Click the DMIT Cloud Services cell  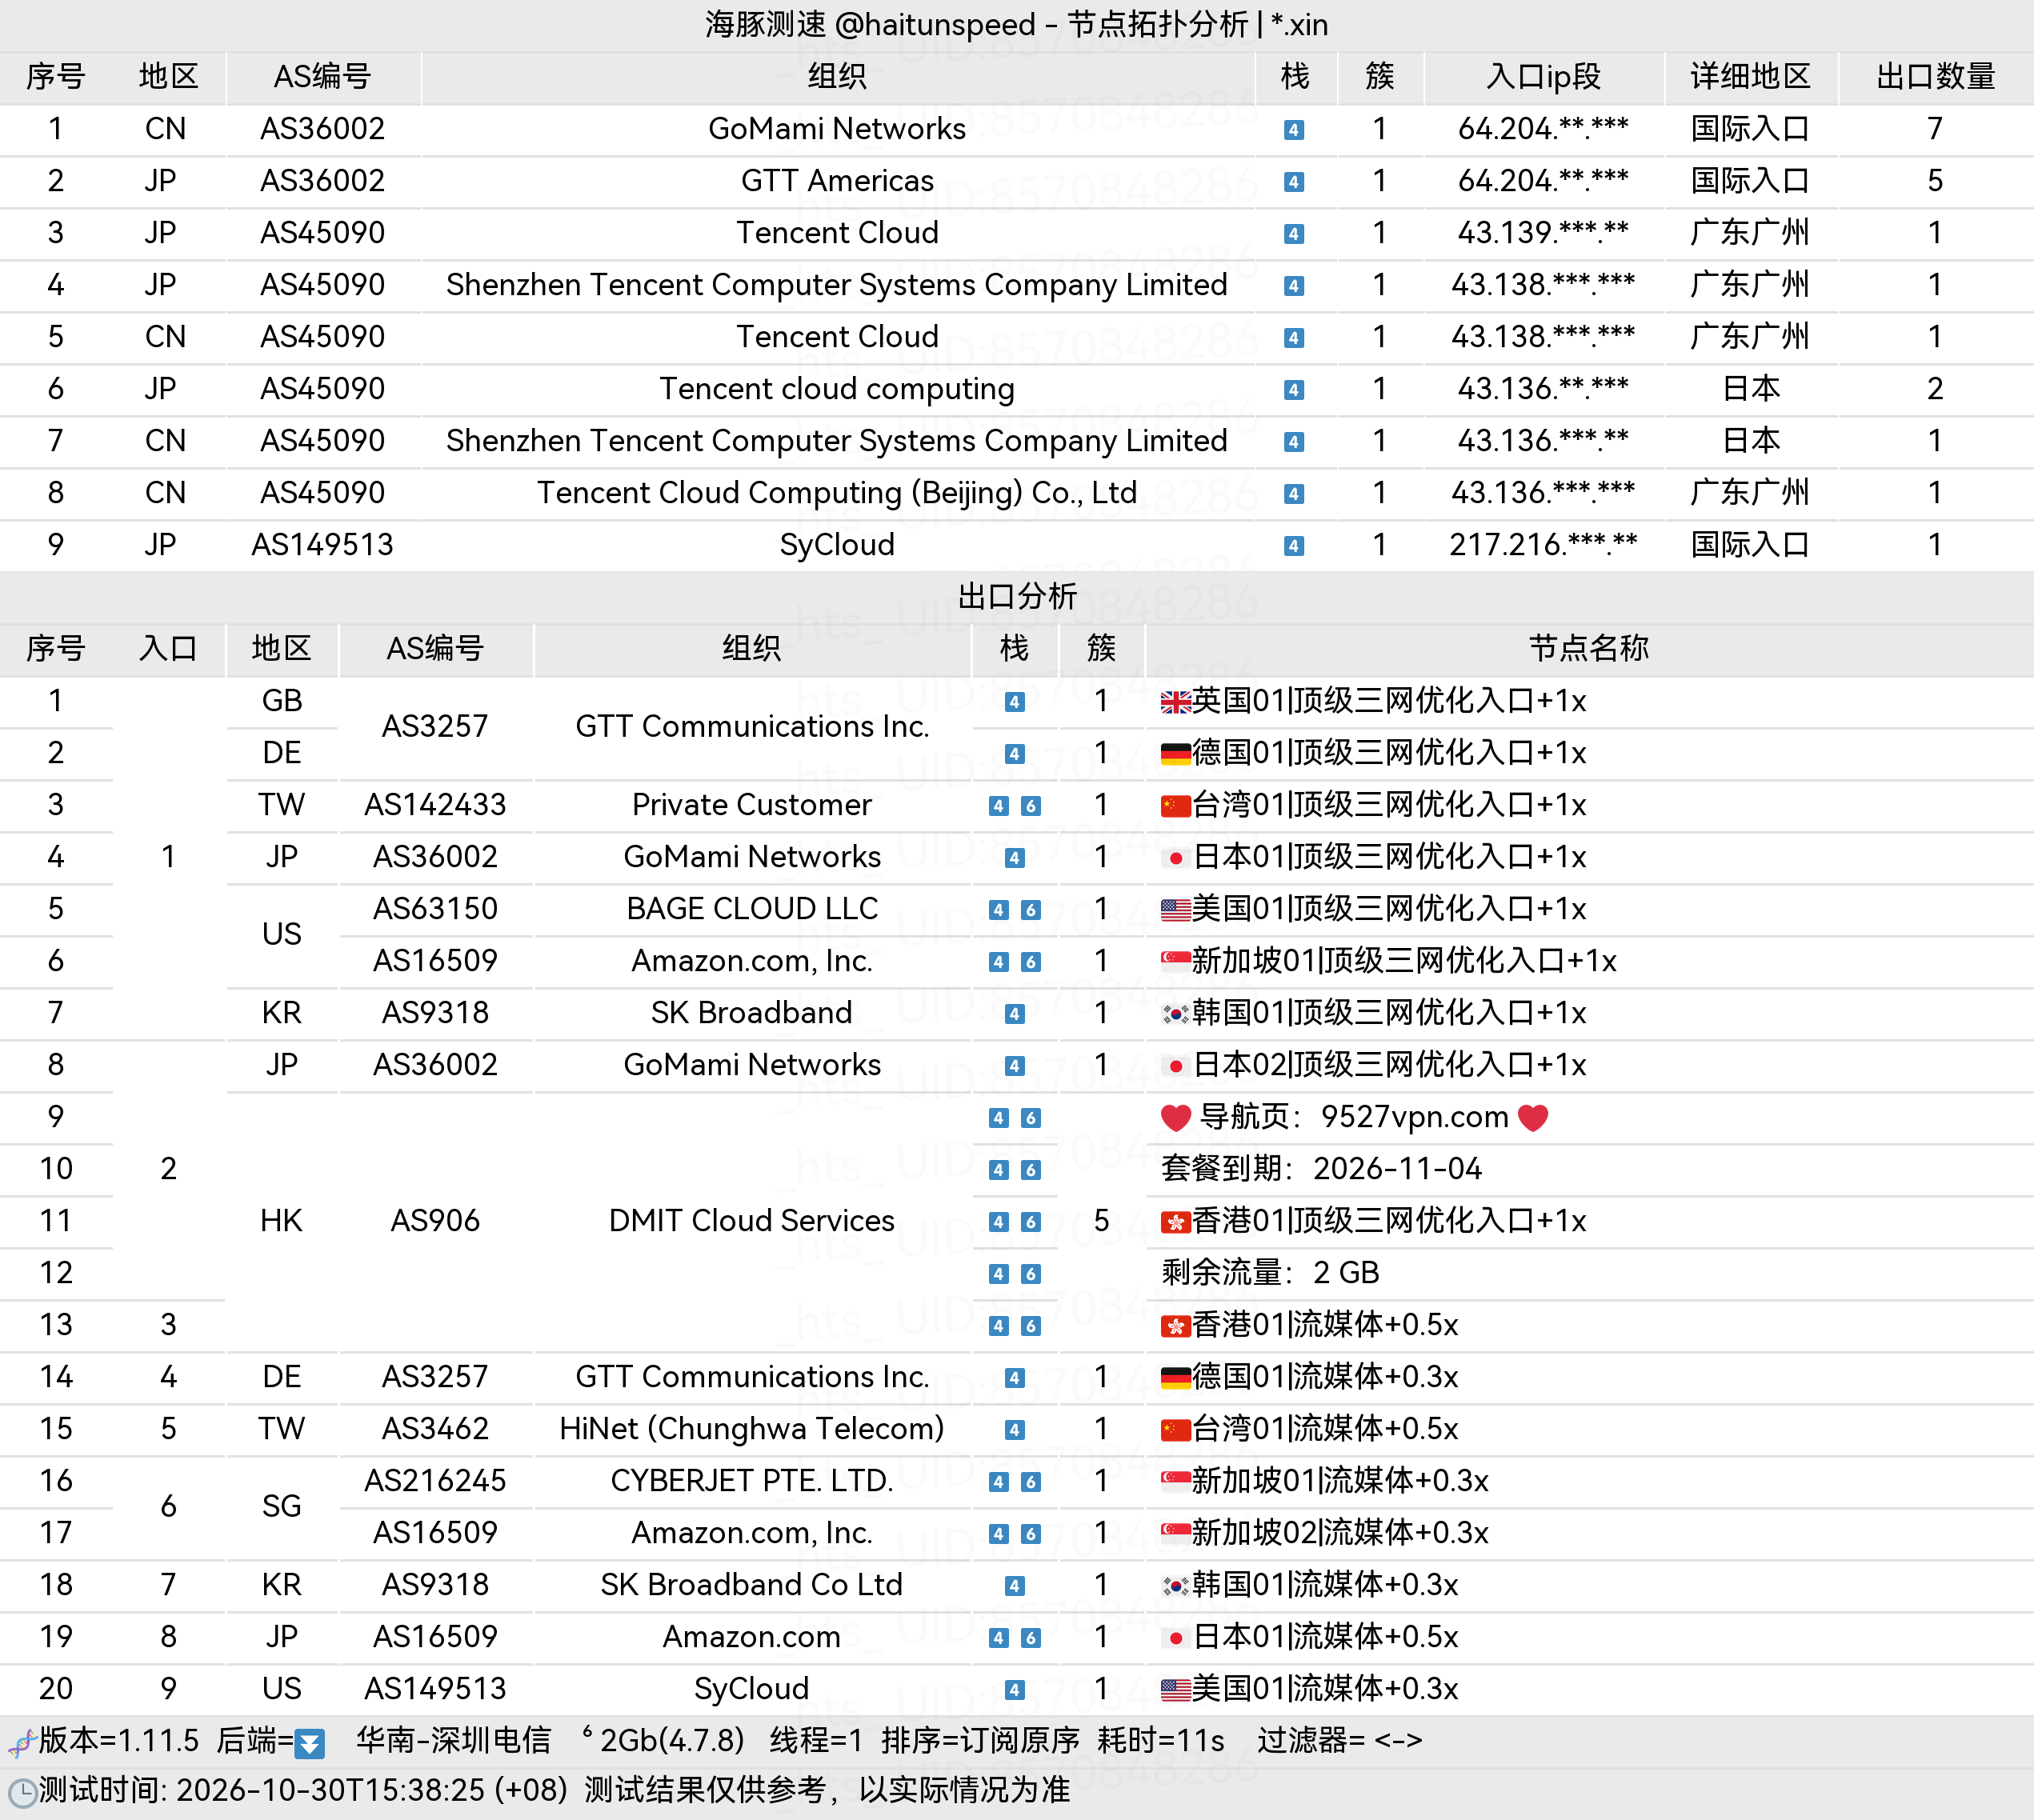click(752, 1221)
